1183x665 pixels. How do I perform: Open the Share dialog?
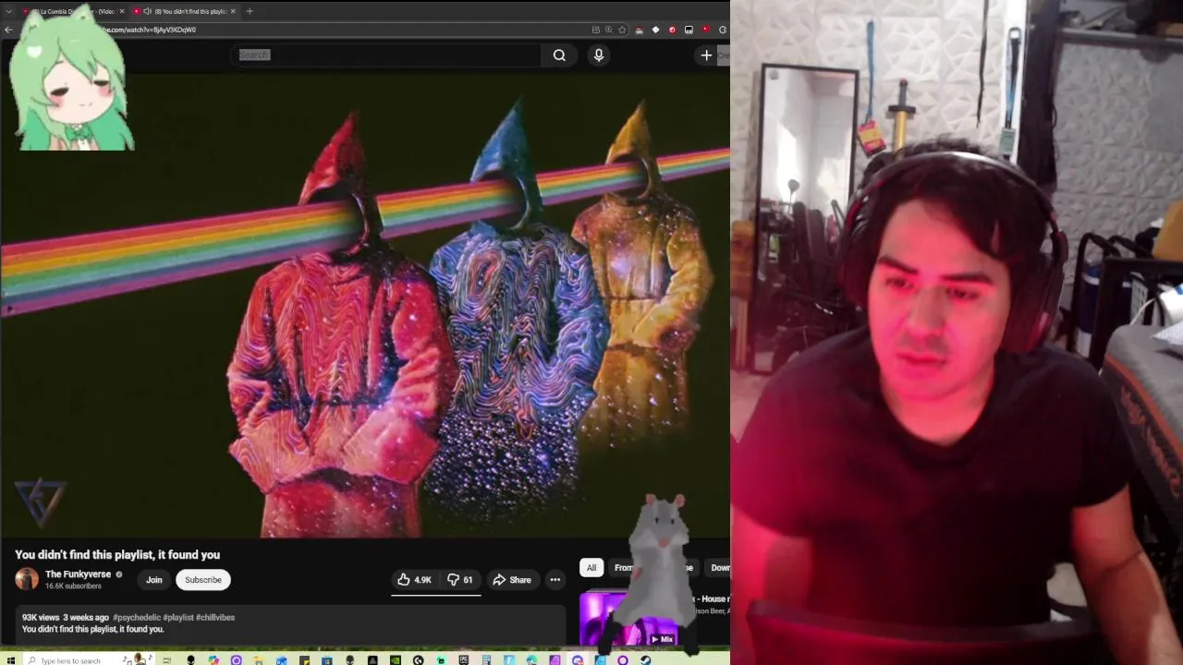pos(512,580)
